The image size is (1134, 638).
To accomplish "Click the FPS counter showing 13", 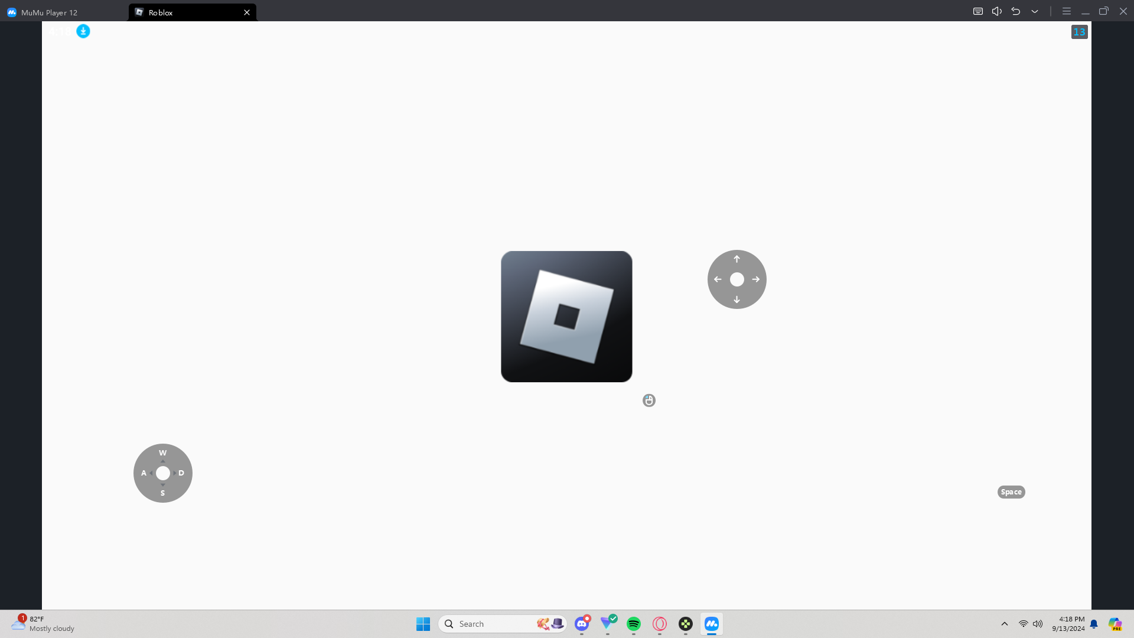I will pos(1080,32).
